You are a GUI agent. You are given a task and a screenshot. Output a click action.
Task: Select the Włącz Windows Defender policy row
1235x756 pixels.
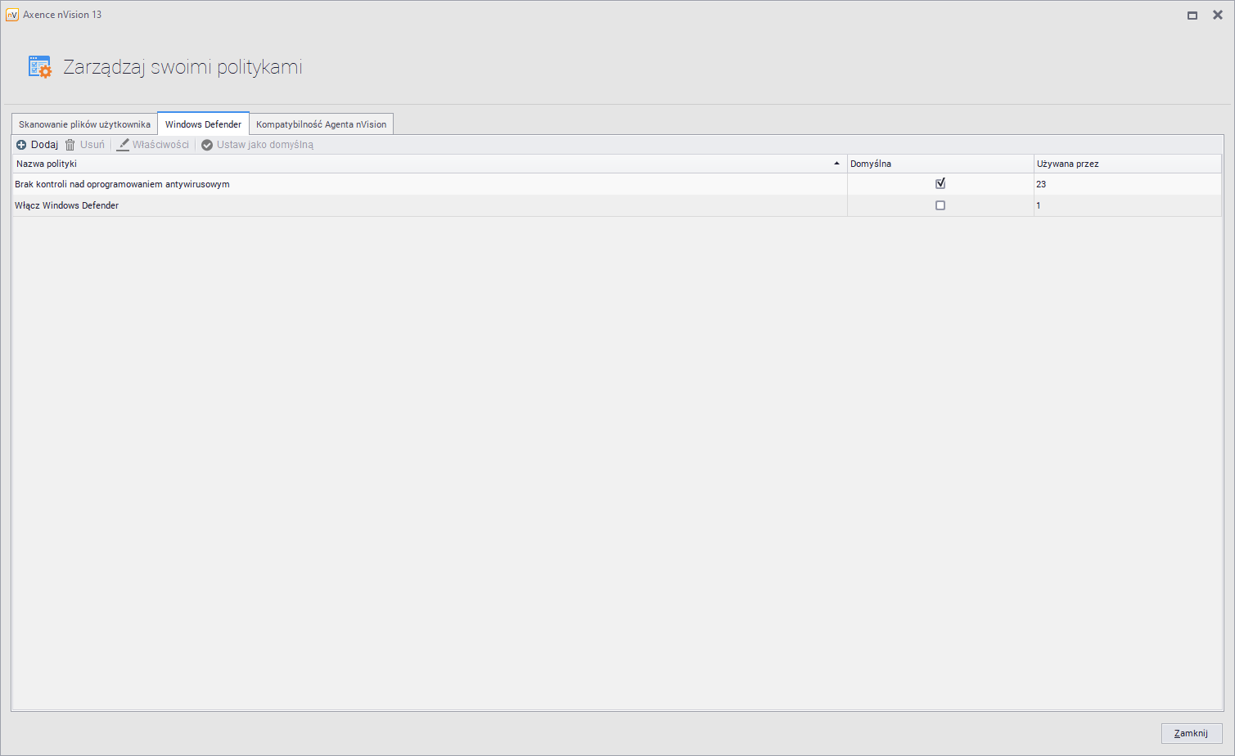pos(67,205)
